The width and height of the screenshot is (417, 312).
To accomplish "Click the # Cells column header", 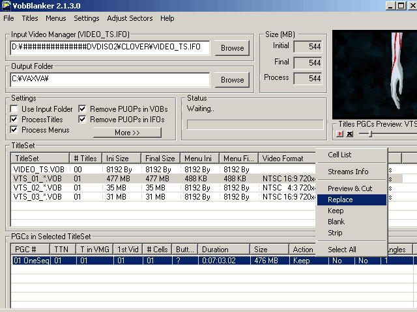I will 157,250.
